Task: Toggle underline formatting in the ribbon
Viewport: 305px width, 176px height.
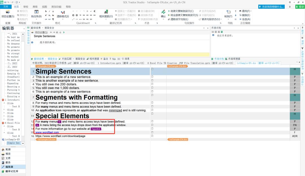Action: point(53,11)
